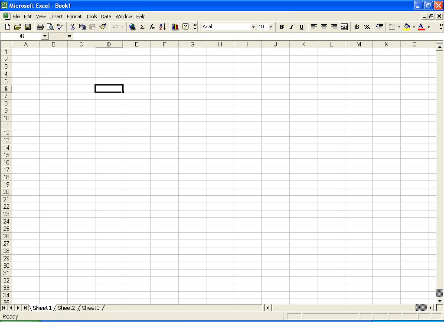Open the Paste Function fx icon
Image resolution: width=444 pixels, height=322 pixels.
click(x=152, y=27)
